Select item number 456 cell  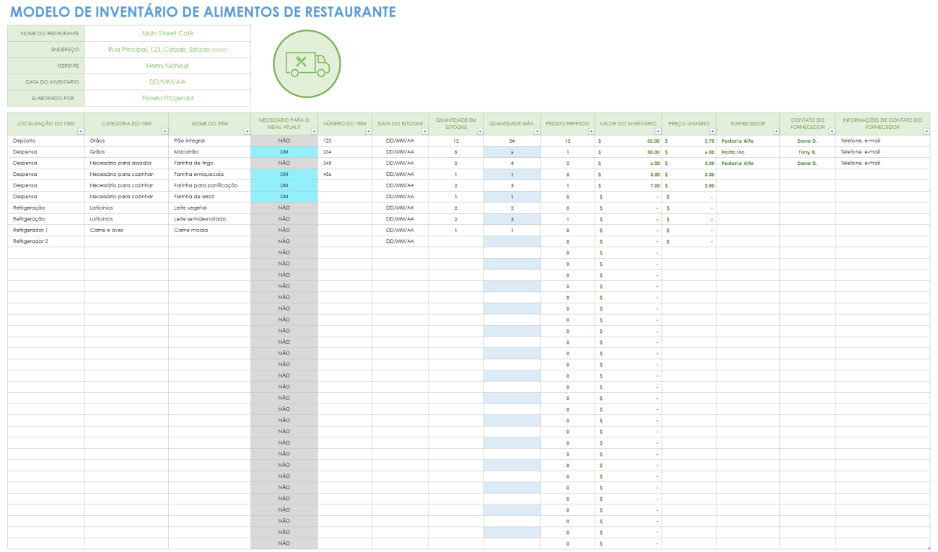pyautogui.click(x=345, y=174)
